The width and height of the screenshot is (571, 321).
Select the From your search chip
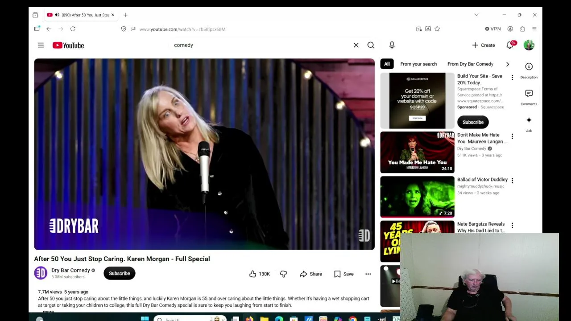click(418, 64)
